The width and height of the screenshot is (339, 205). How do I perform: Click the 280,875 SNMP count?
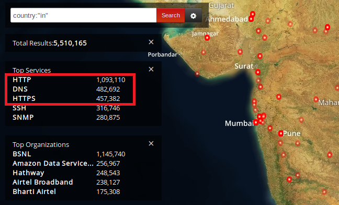(x=108, y=118)
